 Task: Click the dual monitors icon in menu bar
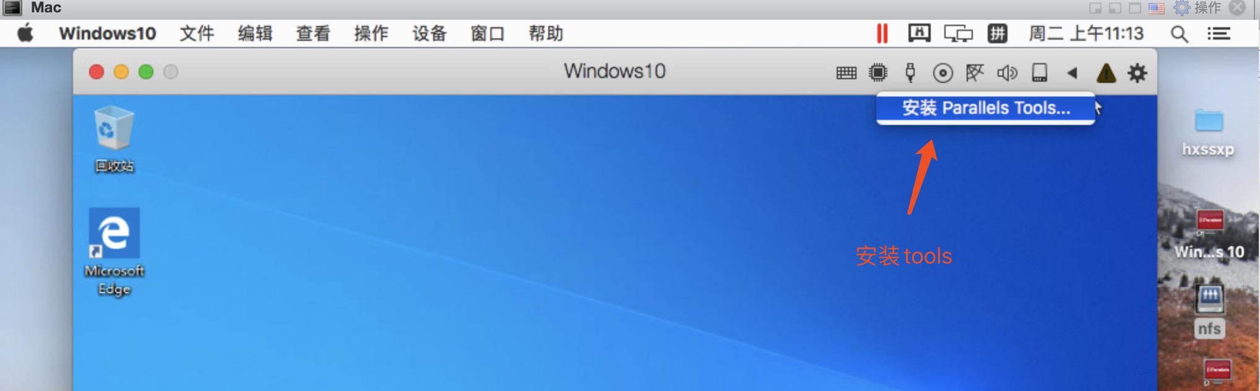[x=958, y=33]
